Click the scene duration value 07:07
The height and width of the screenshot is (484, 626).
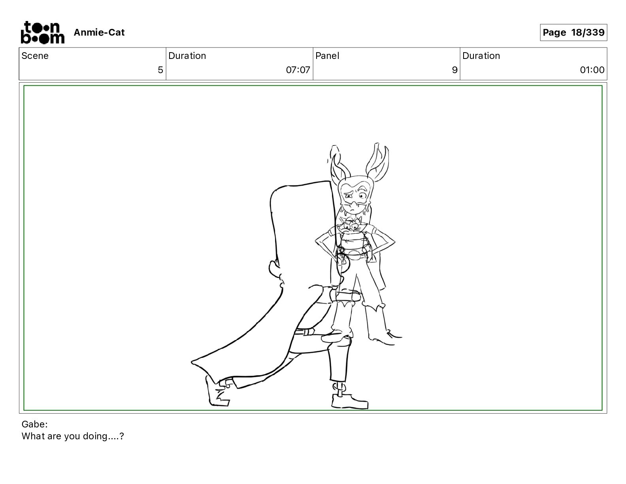click(298, 70)
